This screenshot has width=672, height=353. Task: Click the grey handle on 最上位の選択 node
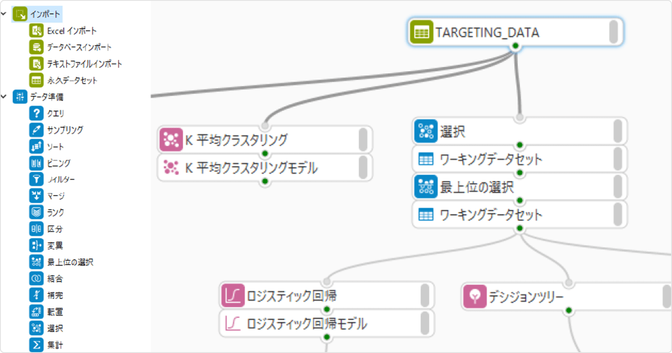coord(617,187)
